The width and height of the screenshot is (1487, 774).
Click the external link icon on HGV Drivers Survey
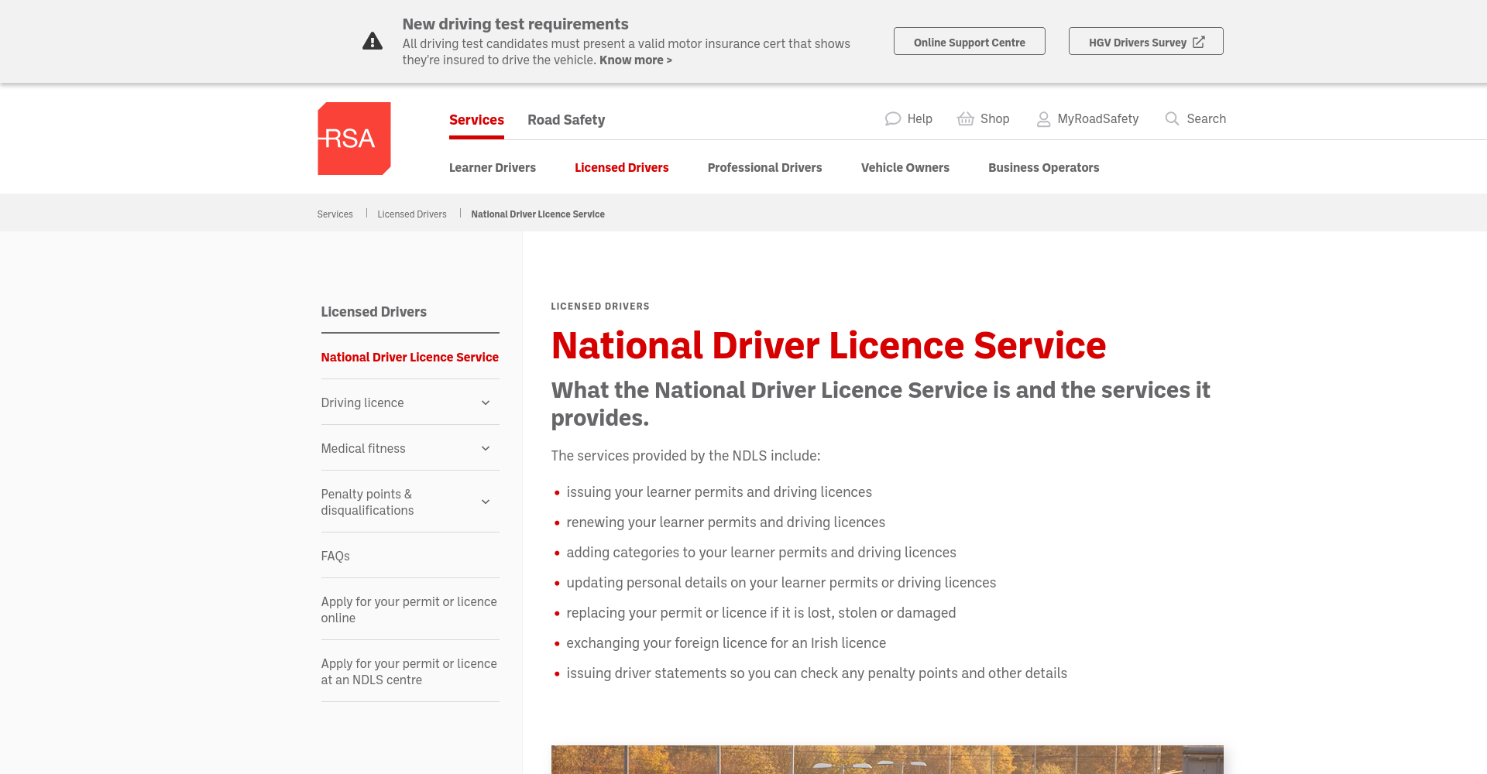pos(1199,42)
